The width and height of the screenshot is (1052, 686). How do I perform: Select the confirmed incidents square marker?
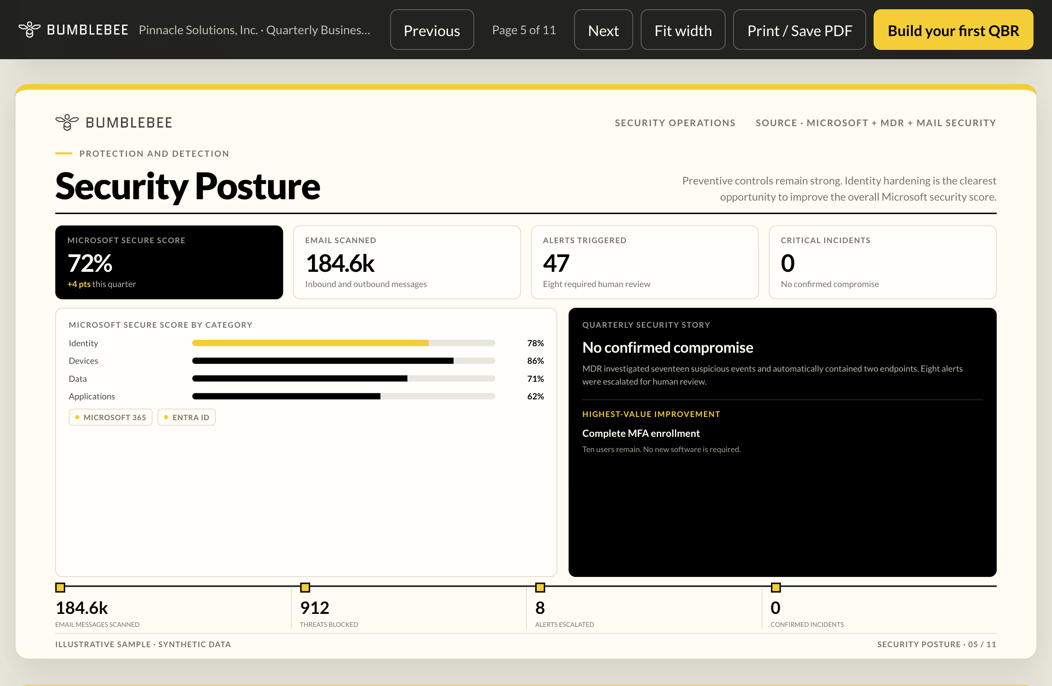point(776,588)
